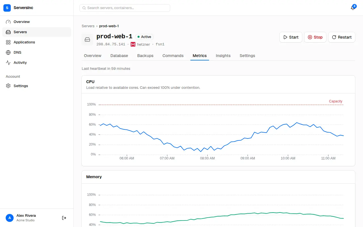Start the prod-web-1 server
The width and height of the screenshot is (363, 227).
coord(291,37)
